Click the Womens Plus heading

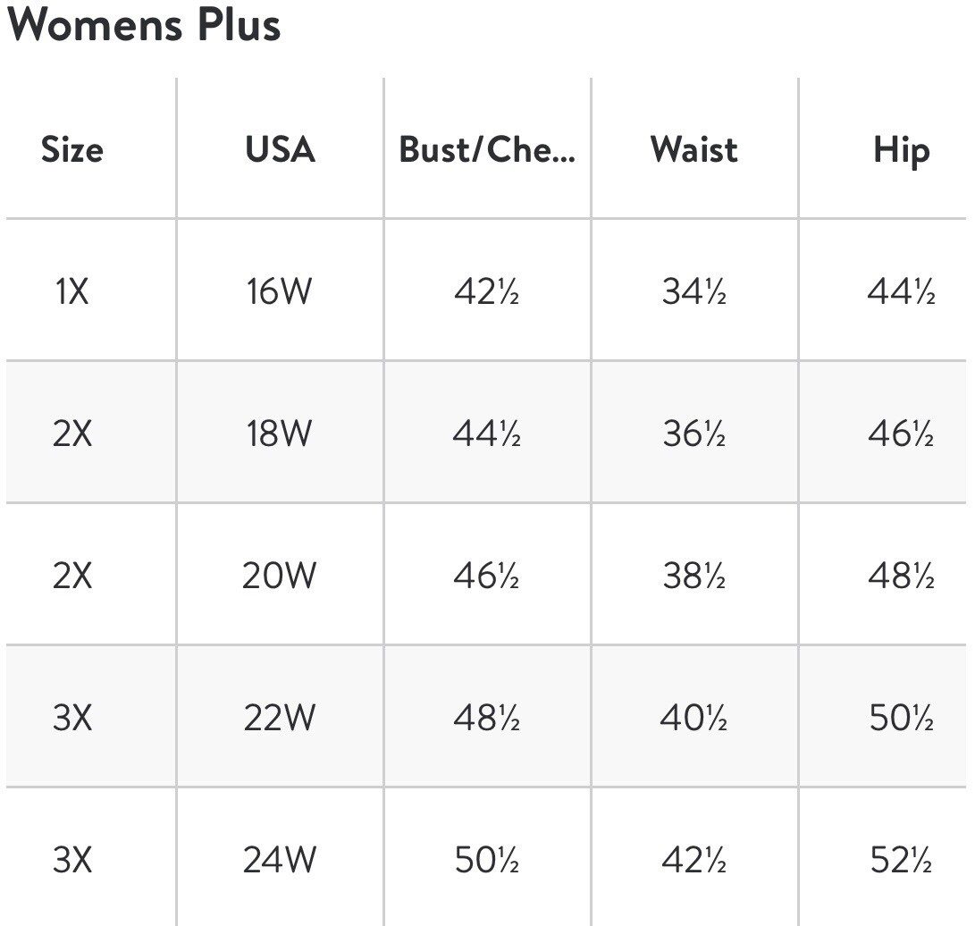coord(144,26)
